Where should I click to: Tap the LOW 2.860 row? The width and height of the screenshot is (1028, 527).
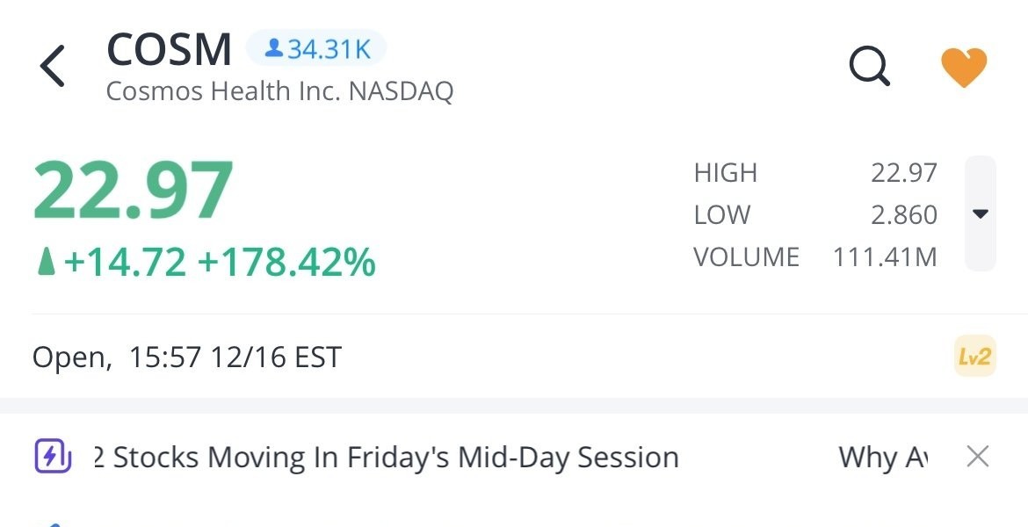coord(814,215)
